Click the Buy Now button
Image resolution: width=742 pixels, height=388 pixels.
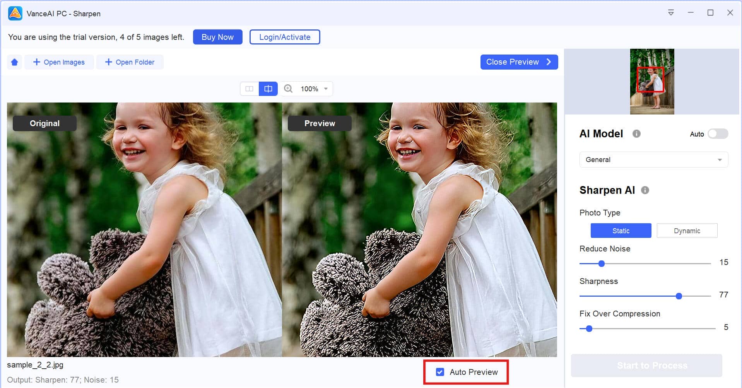pyautogui.click(x=217, y=37)
